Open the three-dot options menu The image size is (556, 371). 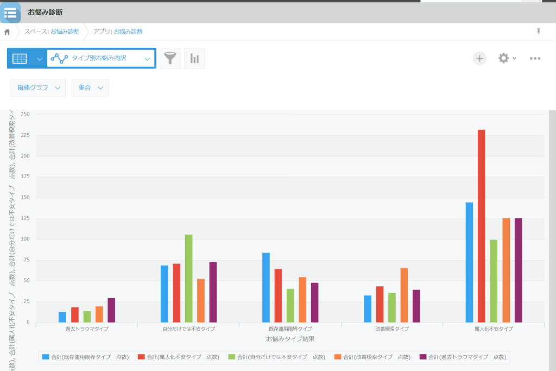pos(535,59)
